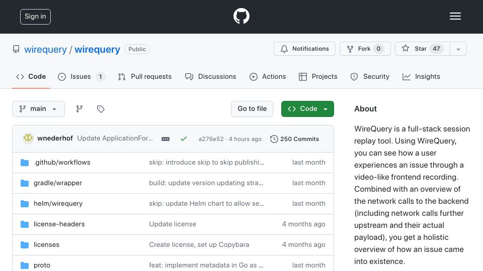Screen dimensions: 483x271
Task: Click the GitHub Octocat logo
Action: (x=241, y=16)
